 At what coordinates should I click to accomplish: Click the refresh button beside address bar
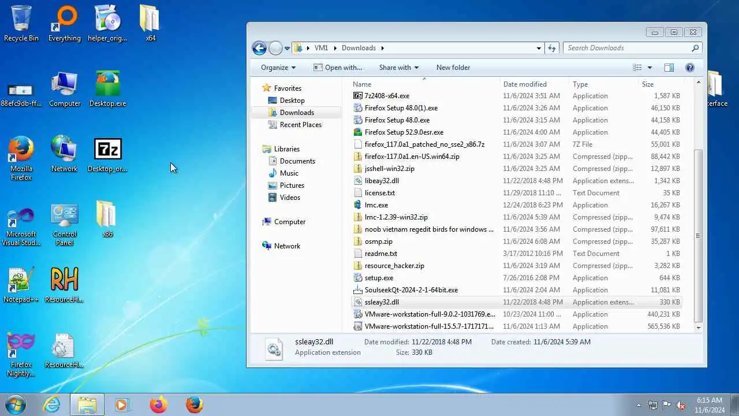pyautogui.click(x=552, y=48)
